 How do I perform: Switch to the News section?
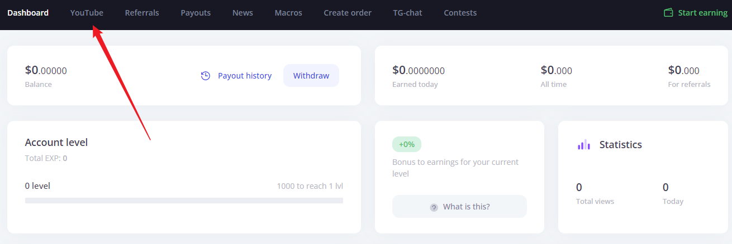243,13
